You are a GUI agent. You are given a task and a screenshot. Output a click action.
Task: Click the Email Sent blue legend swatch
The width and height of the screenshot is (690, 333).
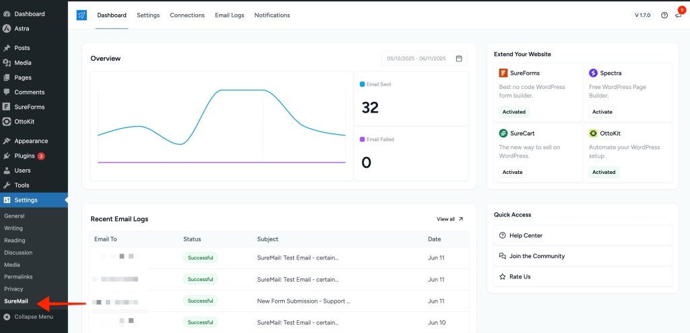point(362,84)
